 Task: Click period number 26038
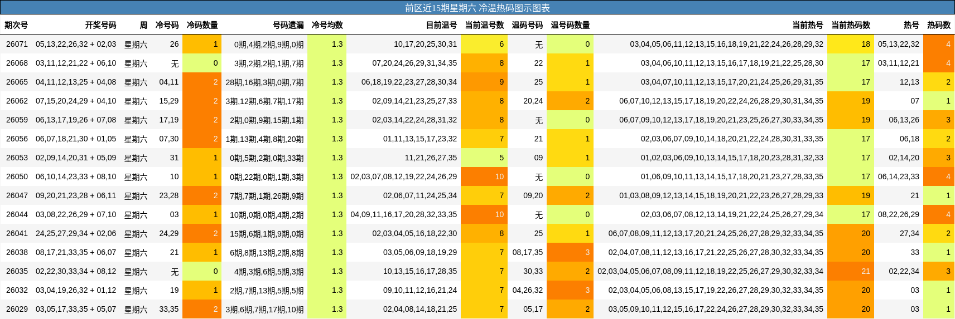[17, 252]
